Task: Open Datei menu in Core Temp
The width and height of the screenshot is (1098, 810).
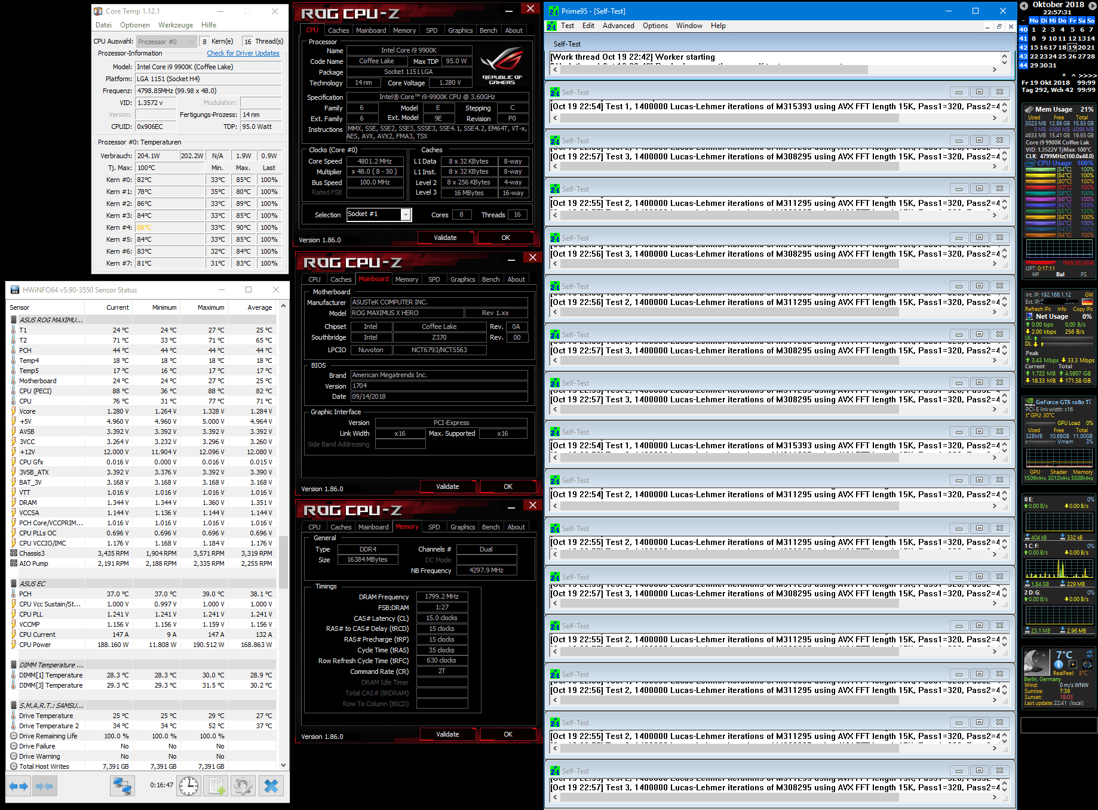Action: (104, 25)
